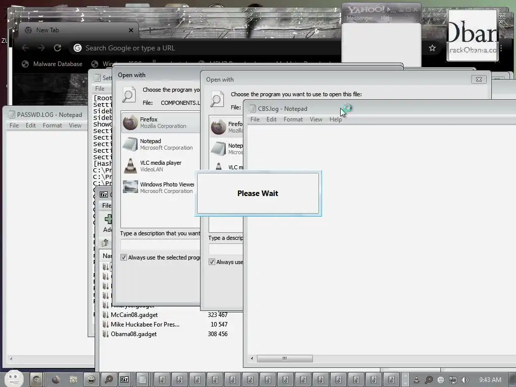Select Firefox in the COMPONENTS Open with dialog
This screenshot has height=387, width=516.
click(161, 122)
